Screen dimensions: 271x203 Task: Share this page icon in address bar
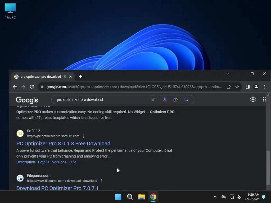pos(228,87)
